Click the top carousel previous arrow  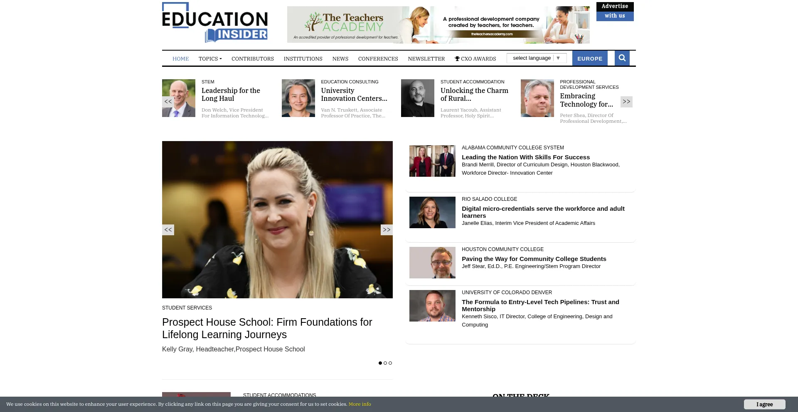168,102
